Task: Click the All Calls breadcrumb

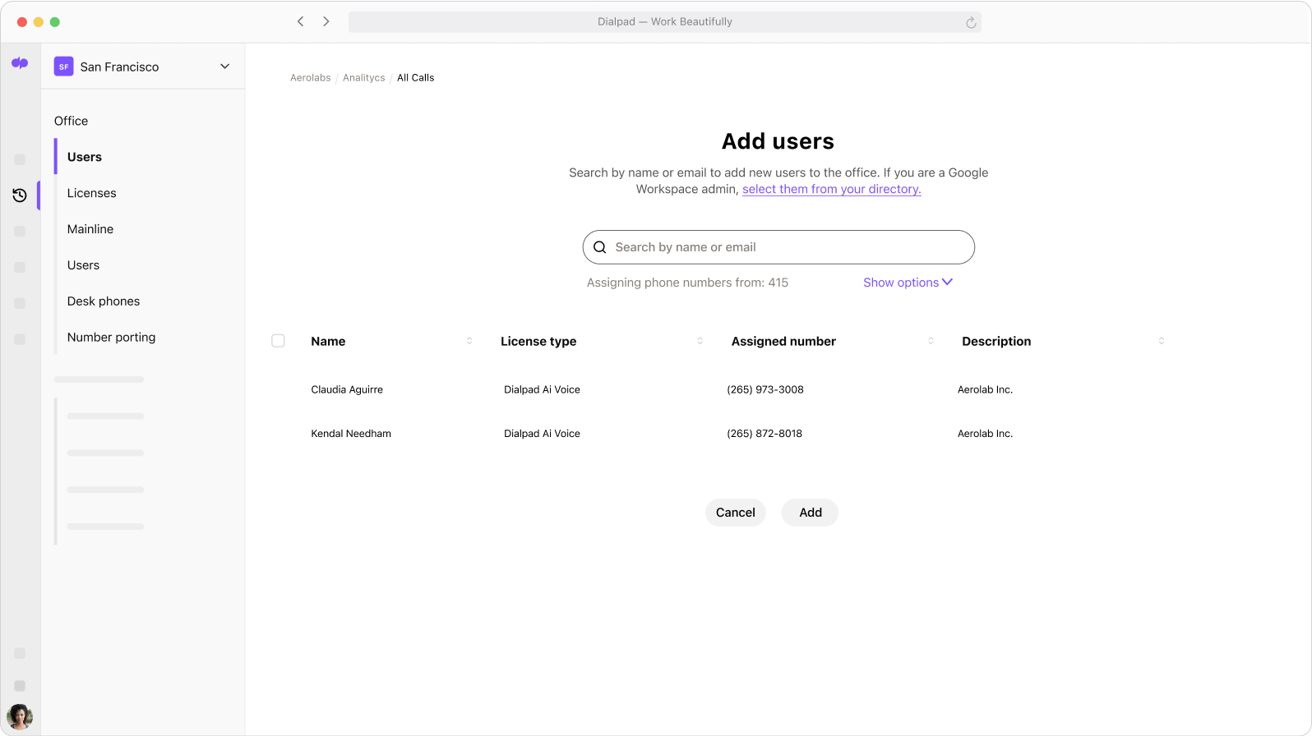Action: click(416, 78)
